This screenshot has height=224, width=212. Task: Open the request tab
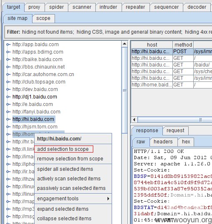[x=175, y=130]
